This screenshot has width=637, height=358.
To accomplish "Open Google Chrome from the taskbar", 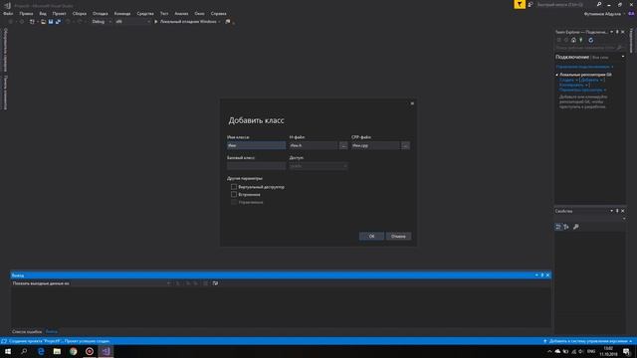I will tap(73, 351).
